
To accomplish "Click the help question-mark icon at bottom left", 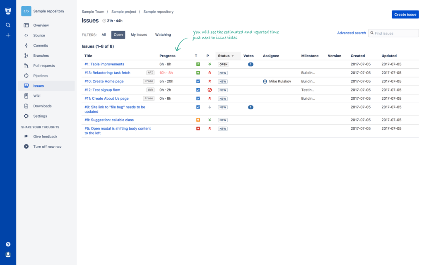I will pos(8,244).
